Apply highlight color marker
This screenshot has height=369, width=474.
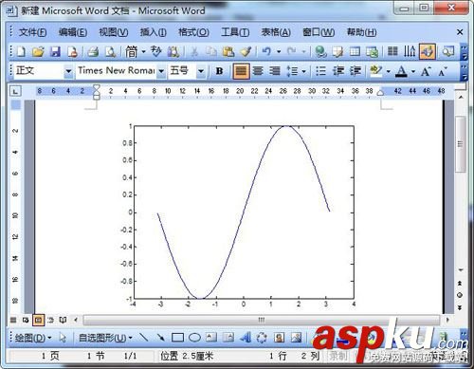376,71
